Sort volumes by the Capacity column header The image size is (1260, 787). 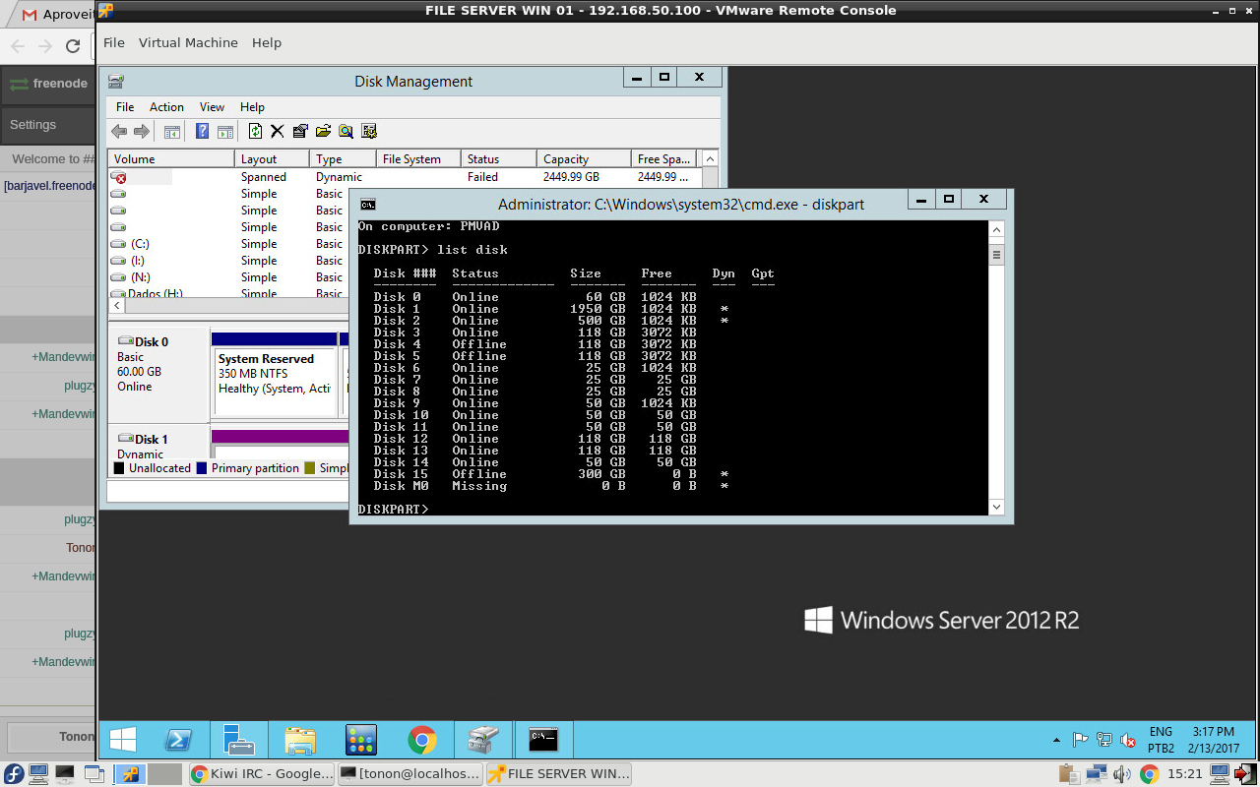point(584,158)
